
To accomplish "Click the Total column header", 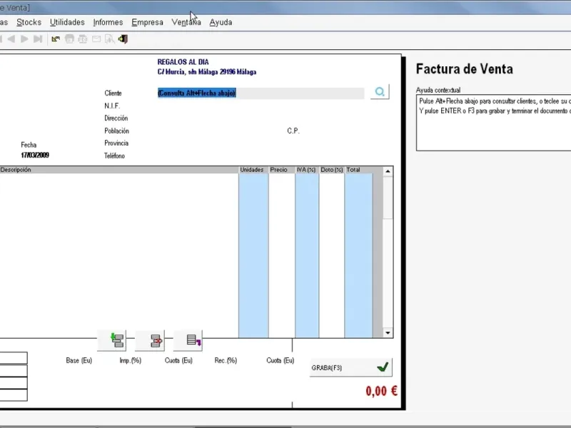I will [359, 170].
